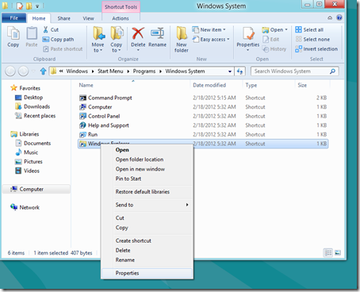Click the Rename ribbon button

click(157, 37)
